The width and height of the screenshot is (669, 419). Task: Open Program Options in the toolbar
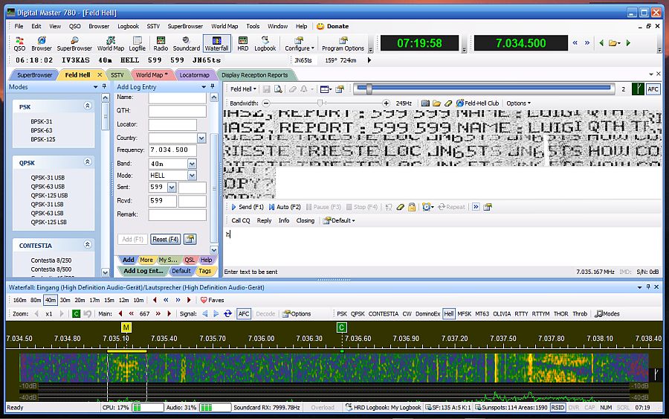pyautogui.click(x=343, y=43)
